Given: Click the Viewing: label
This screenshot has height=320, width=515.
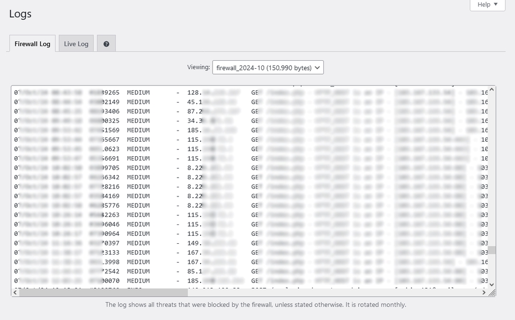Looking at the screenshot, I should 198,67.
